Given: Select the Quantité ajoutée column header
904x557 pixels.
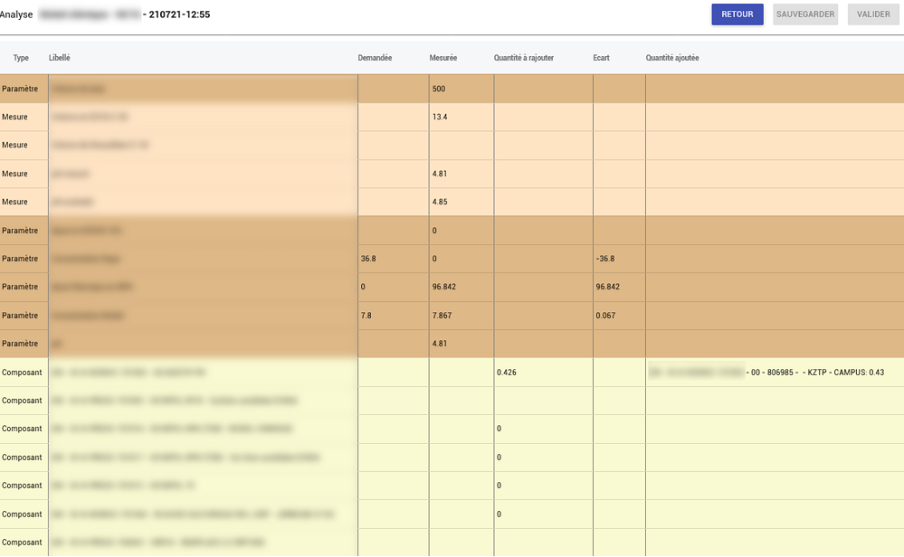Looking at the screenshot, I should [x=671, y=58].
